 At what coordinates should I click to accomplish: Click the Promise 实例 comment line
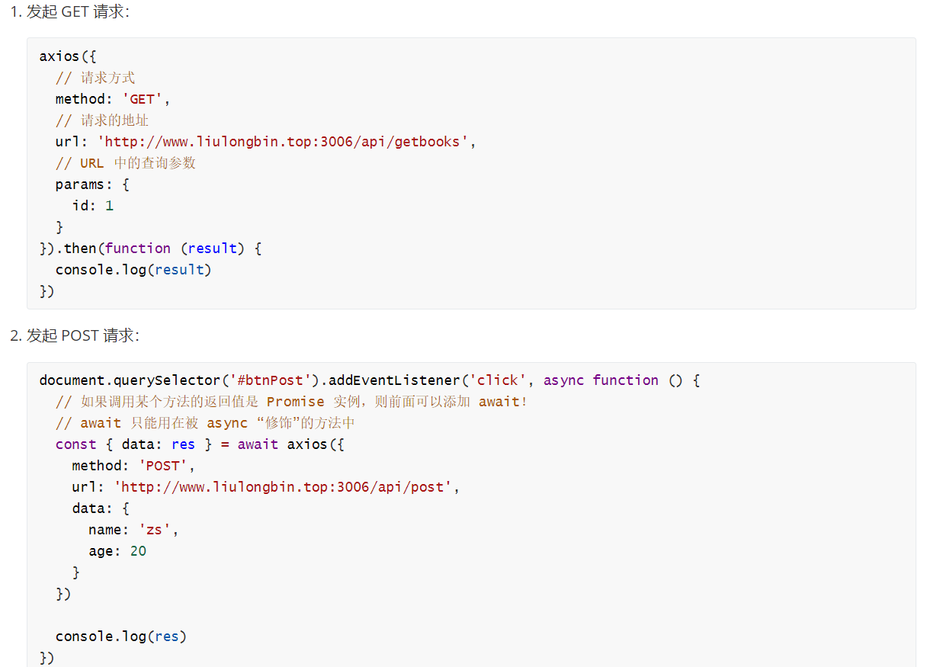click(x=291, y=402)
